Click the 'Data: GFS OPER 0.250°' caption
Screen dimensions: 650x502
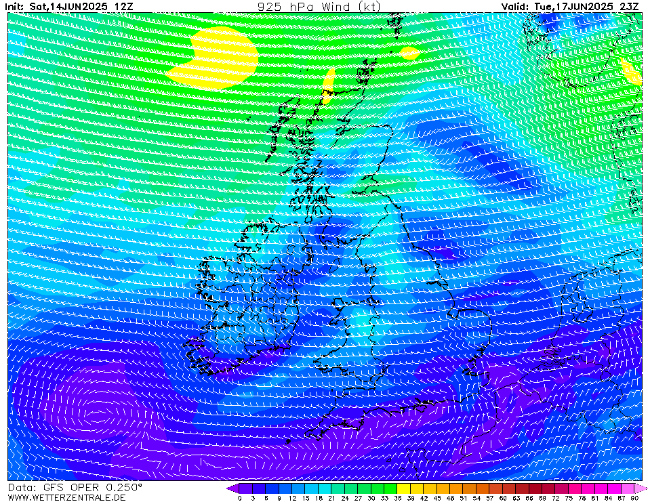75,488
